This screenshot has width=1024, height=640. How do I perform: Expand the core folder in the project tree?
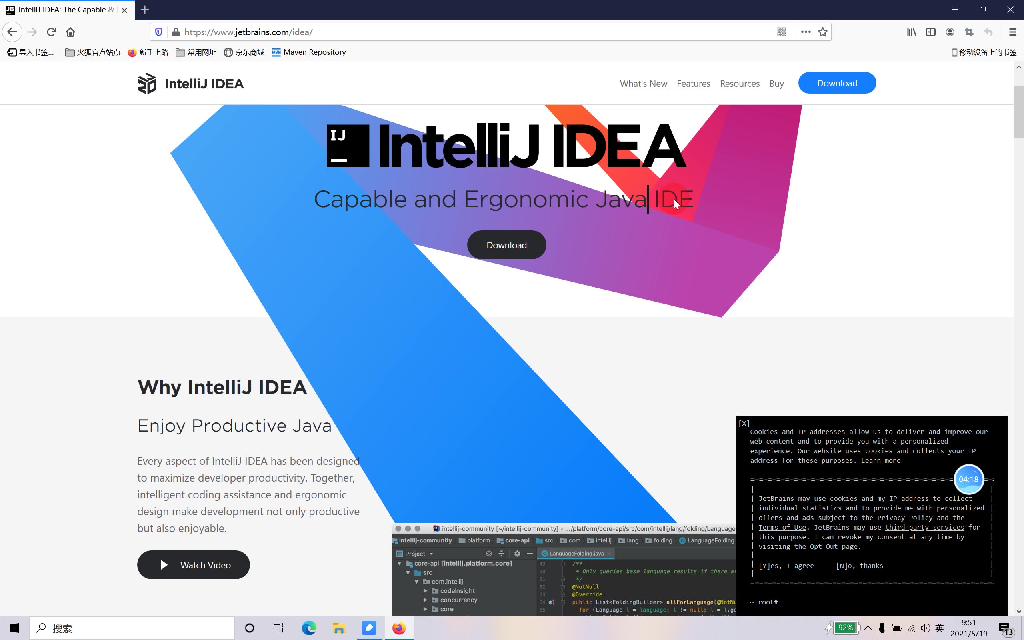425,609
